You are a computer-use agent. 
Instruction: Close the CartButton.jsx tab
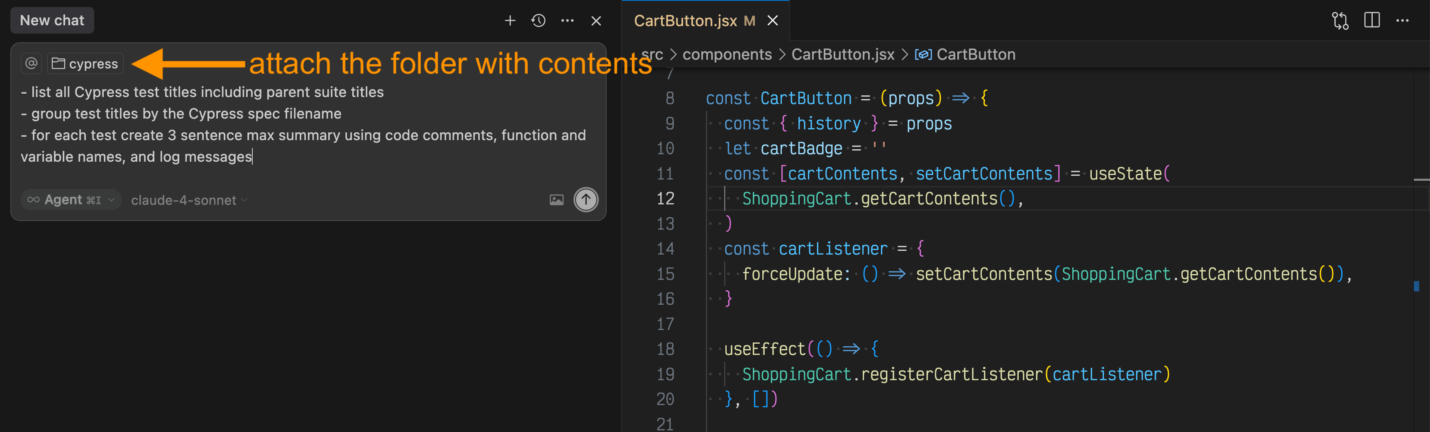click(772, 21)
